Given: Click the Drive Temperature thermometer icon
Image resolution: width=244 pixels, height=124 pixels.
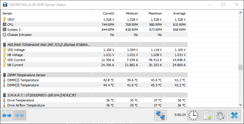Looking at the screenshot, I should [x=4, y=100].
